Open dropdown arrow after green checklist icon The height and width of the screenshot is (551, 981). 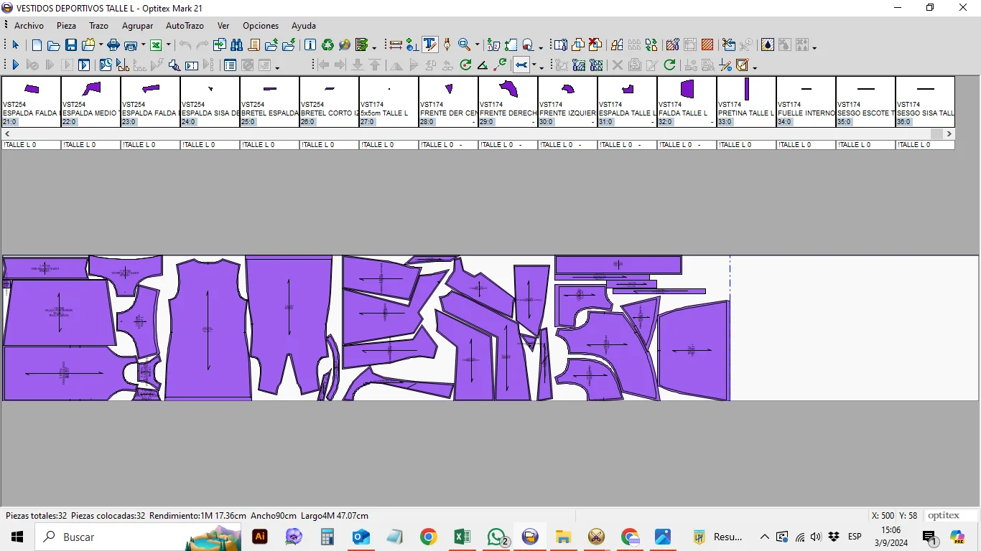click(x=374, y=47)
